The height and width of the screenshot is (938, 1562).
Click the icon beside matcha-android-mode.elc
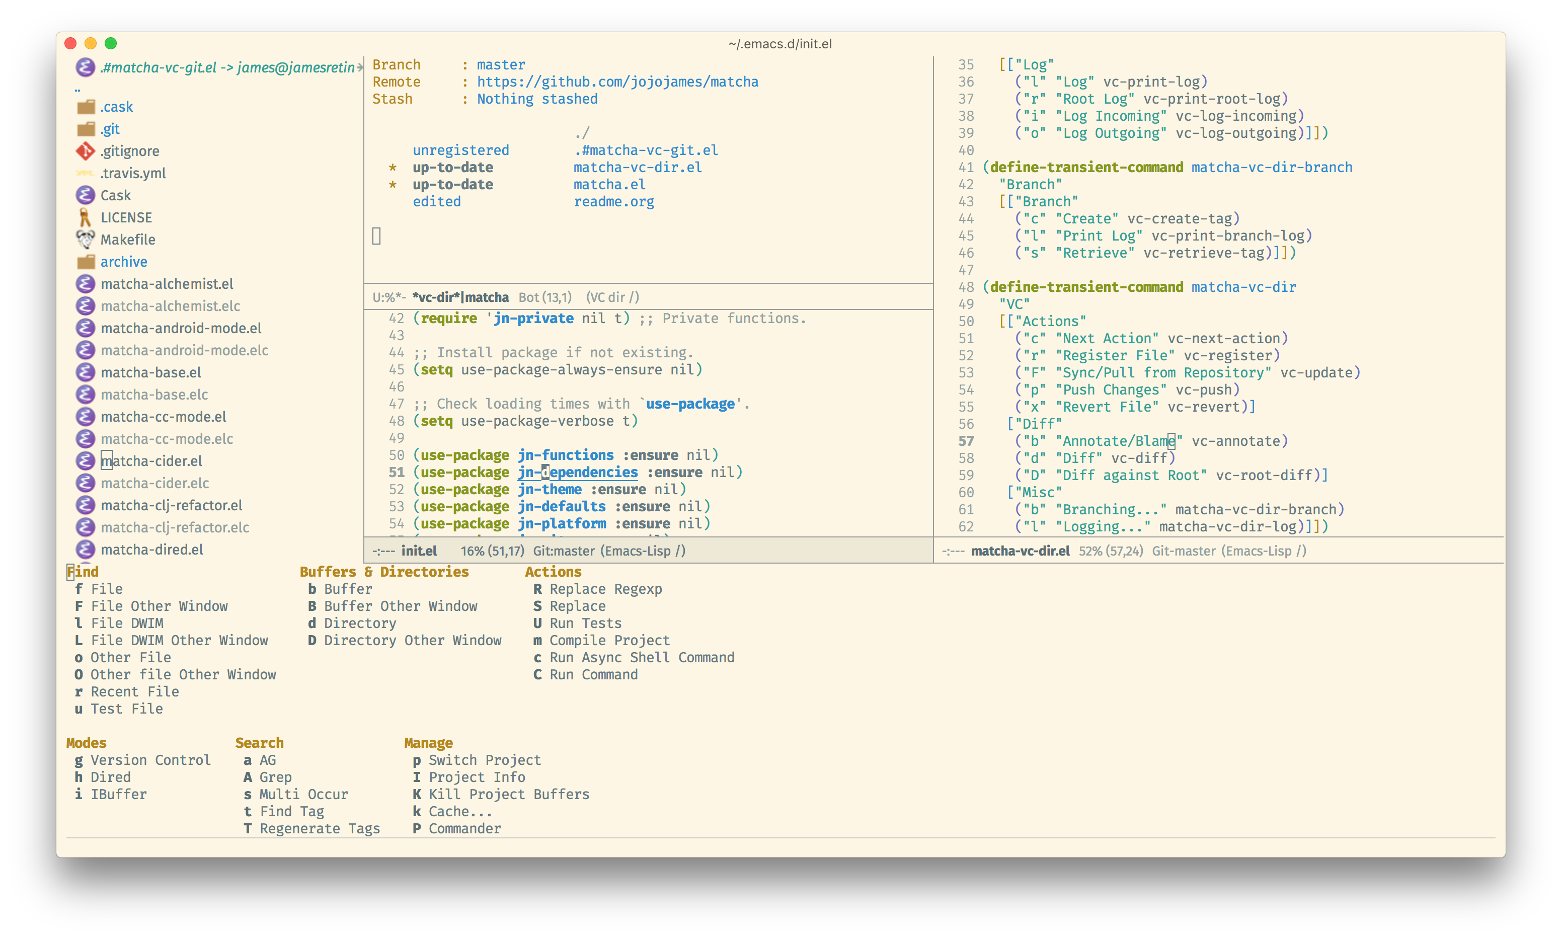pyautogui.click(x=86, y=350)
